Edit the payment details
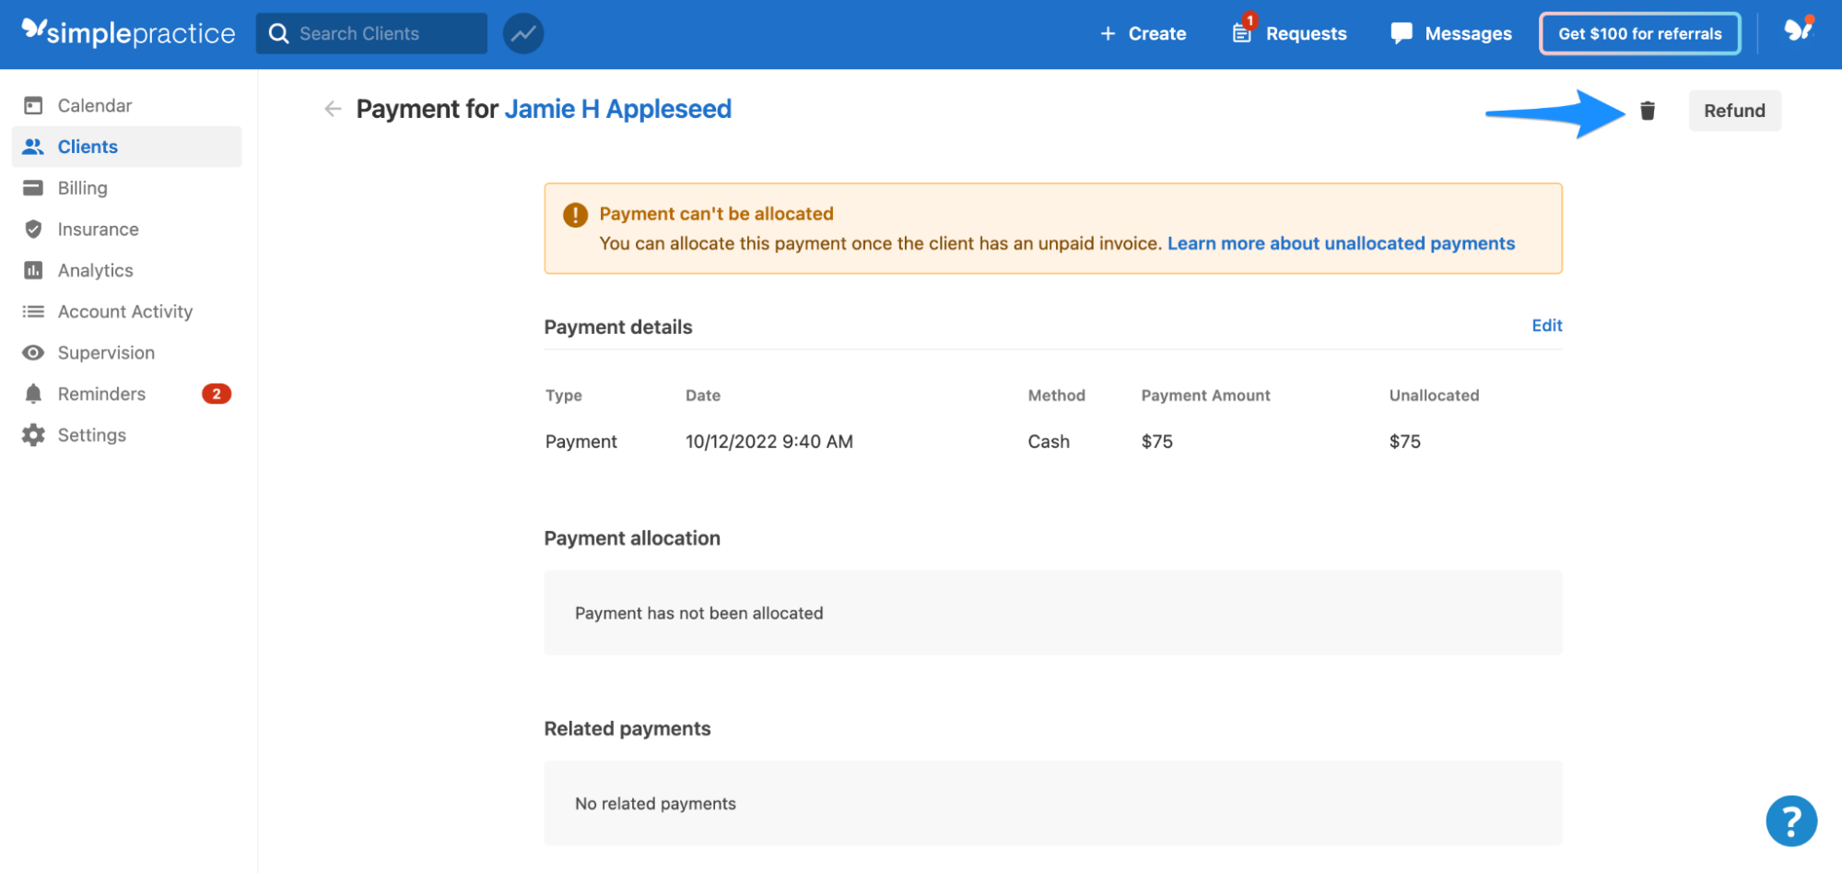 pyautogui.click(x=1546, y=325)
